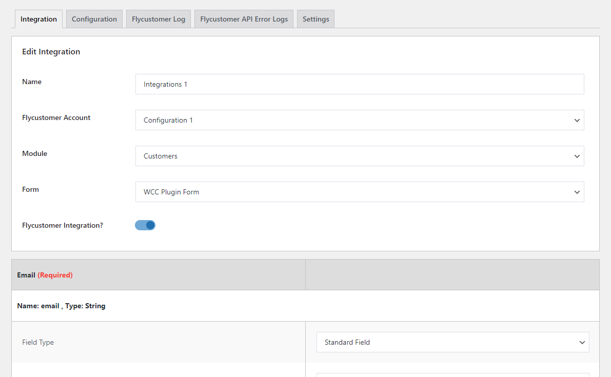Click the Name field label
Screen dimensions: 611x377
pyautogui.click(x=32, y=82)
